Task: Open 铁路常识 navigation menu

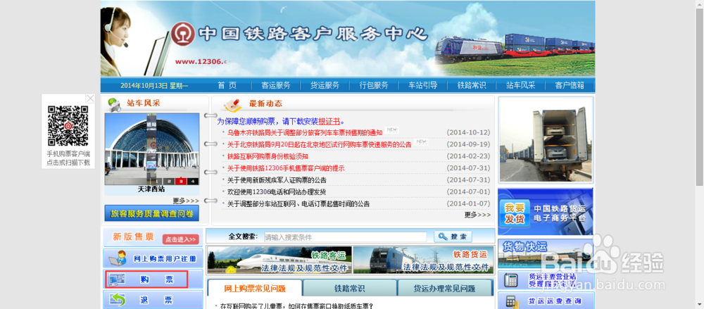Action: tap(472, 85)
